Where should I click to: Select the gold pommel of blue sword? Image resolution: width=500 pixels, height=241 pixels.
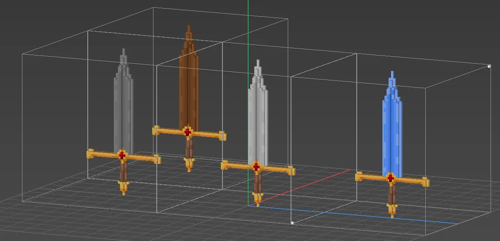392,210
